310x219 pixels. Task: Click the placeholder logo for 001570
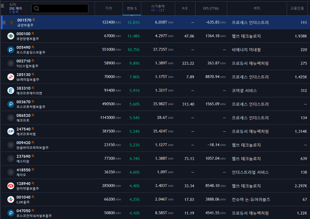click(x=11, y=22)
